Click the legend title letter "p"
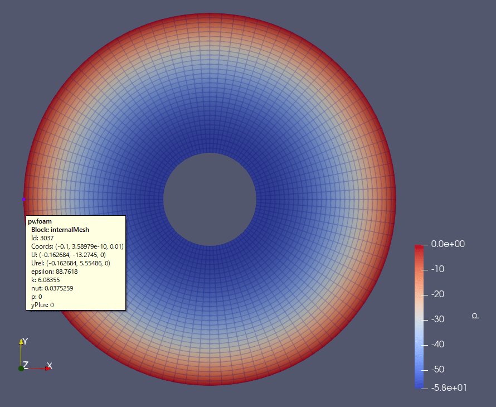Screen dimensions: 496x407 click(475, 316)
